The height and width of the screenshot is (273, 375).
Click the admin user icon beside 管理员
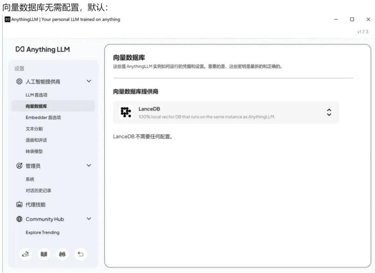19,166
